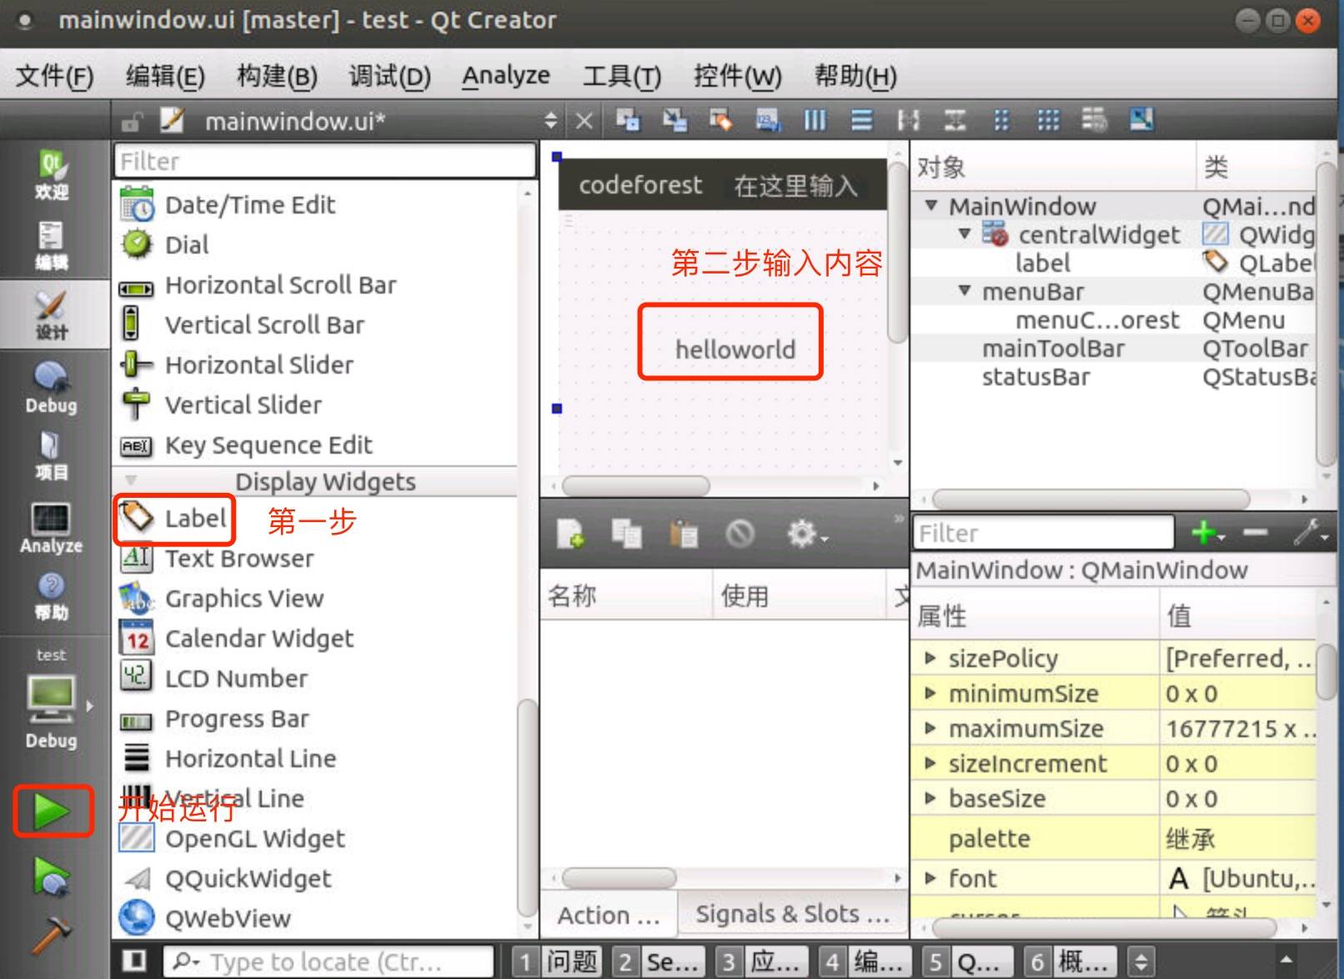Click the New action icon
This screenshot has width=1344, height=979.
(571, 533)
